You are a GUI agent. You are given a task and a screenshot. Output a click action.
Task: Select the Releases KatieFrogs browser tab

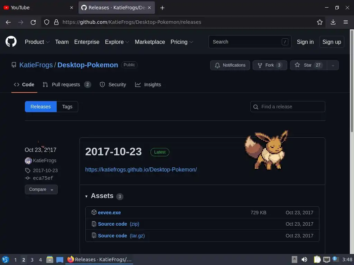click(117, 8)
